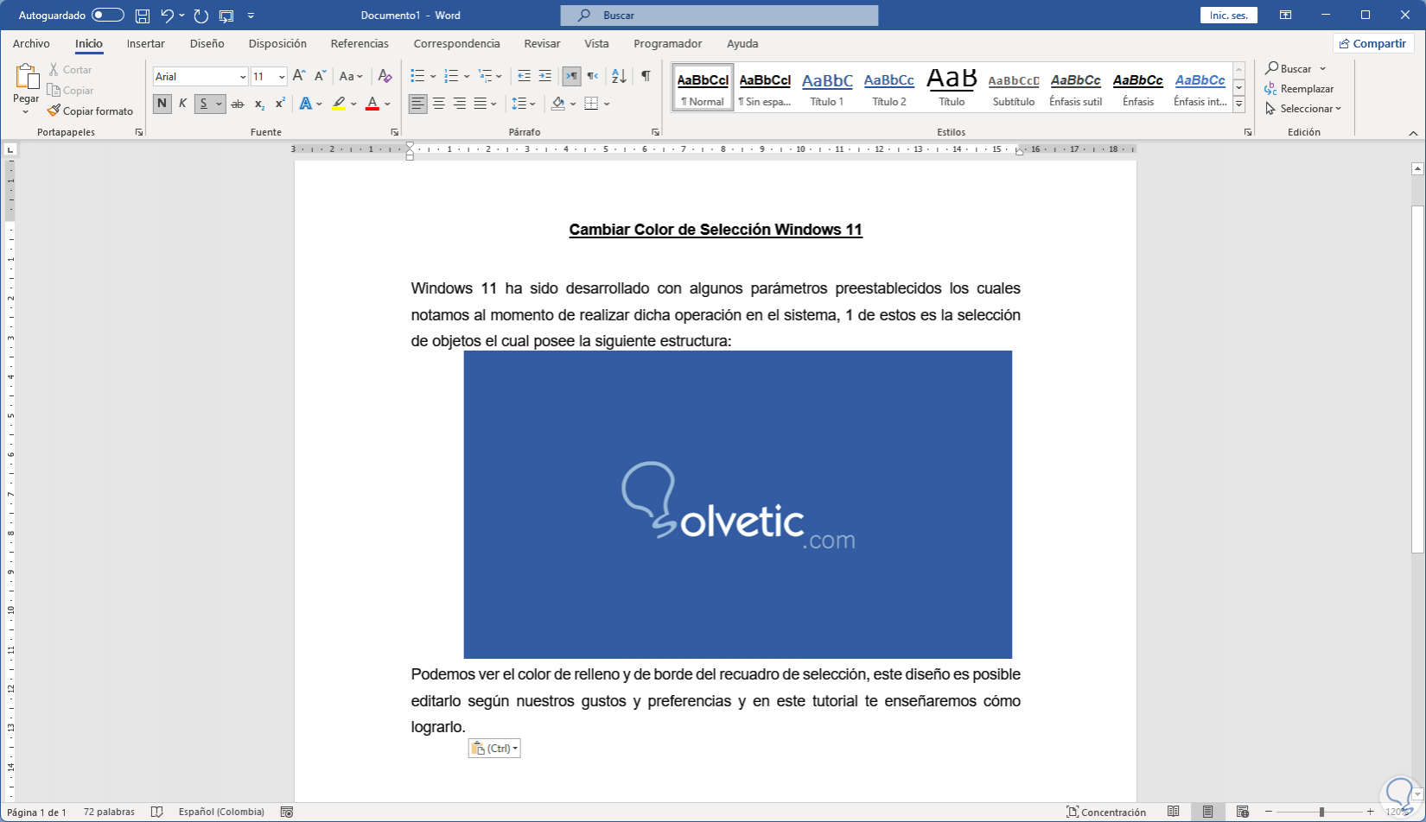This screenshot has height=822, width=1426.
Task: Go to the Referencias tab
Action: 360,43
